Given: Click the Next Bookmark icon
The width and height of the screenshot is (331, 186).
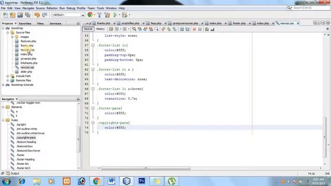Looking at the screenshot, I should [169, 29].
